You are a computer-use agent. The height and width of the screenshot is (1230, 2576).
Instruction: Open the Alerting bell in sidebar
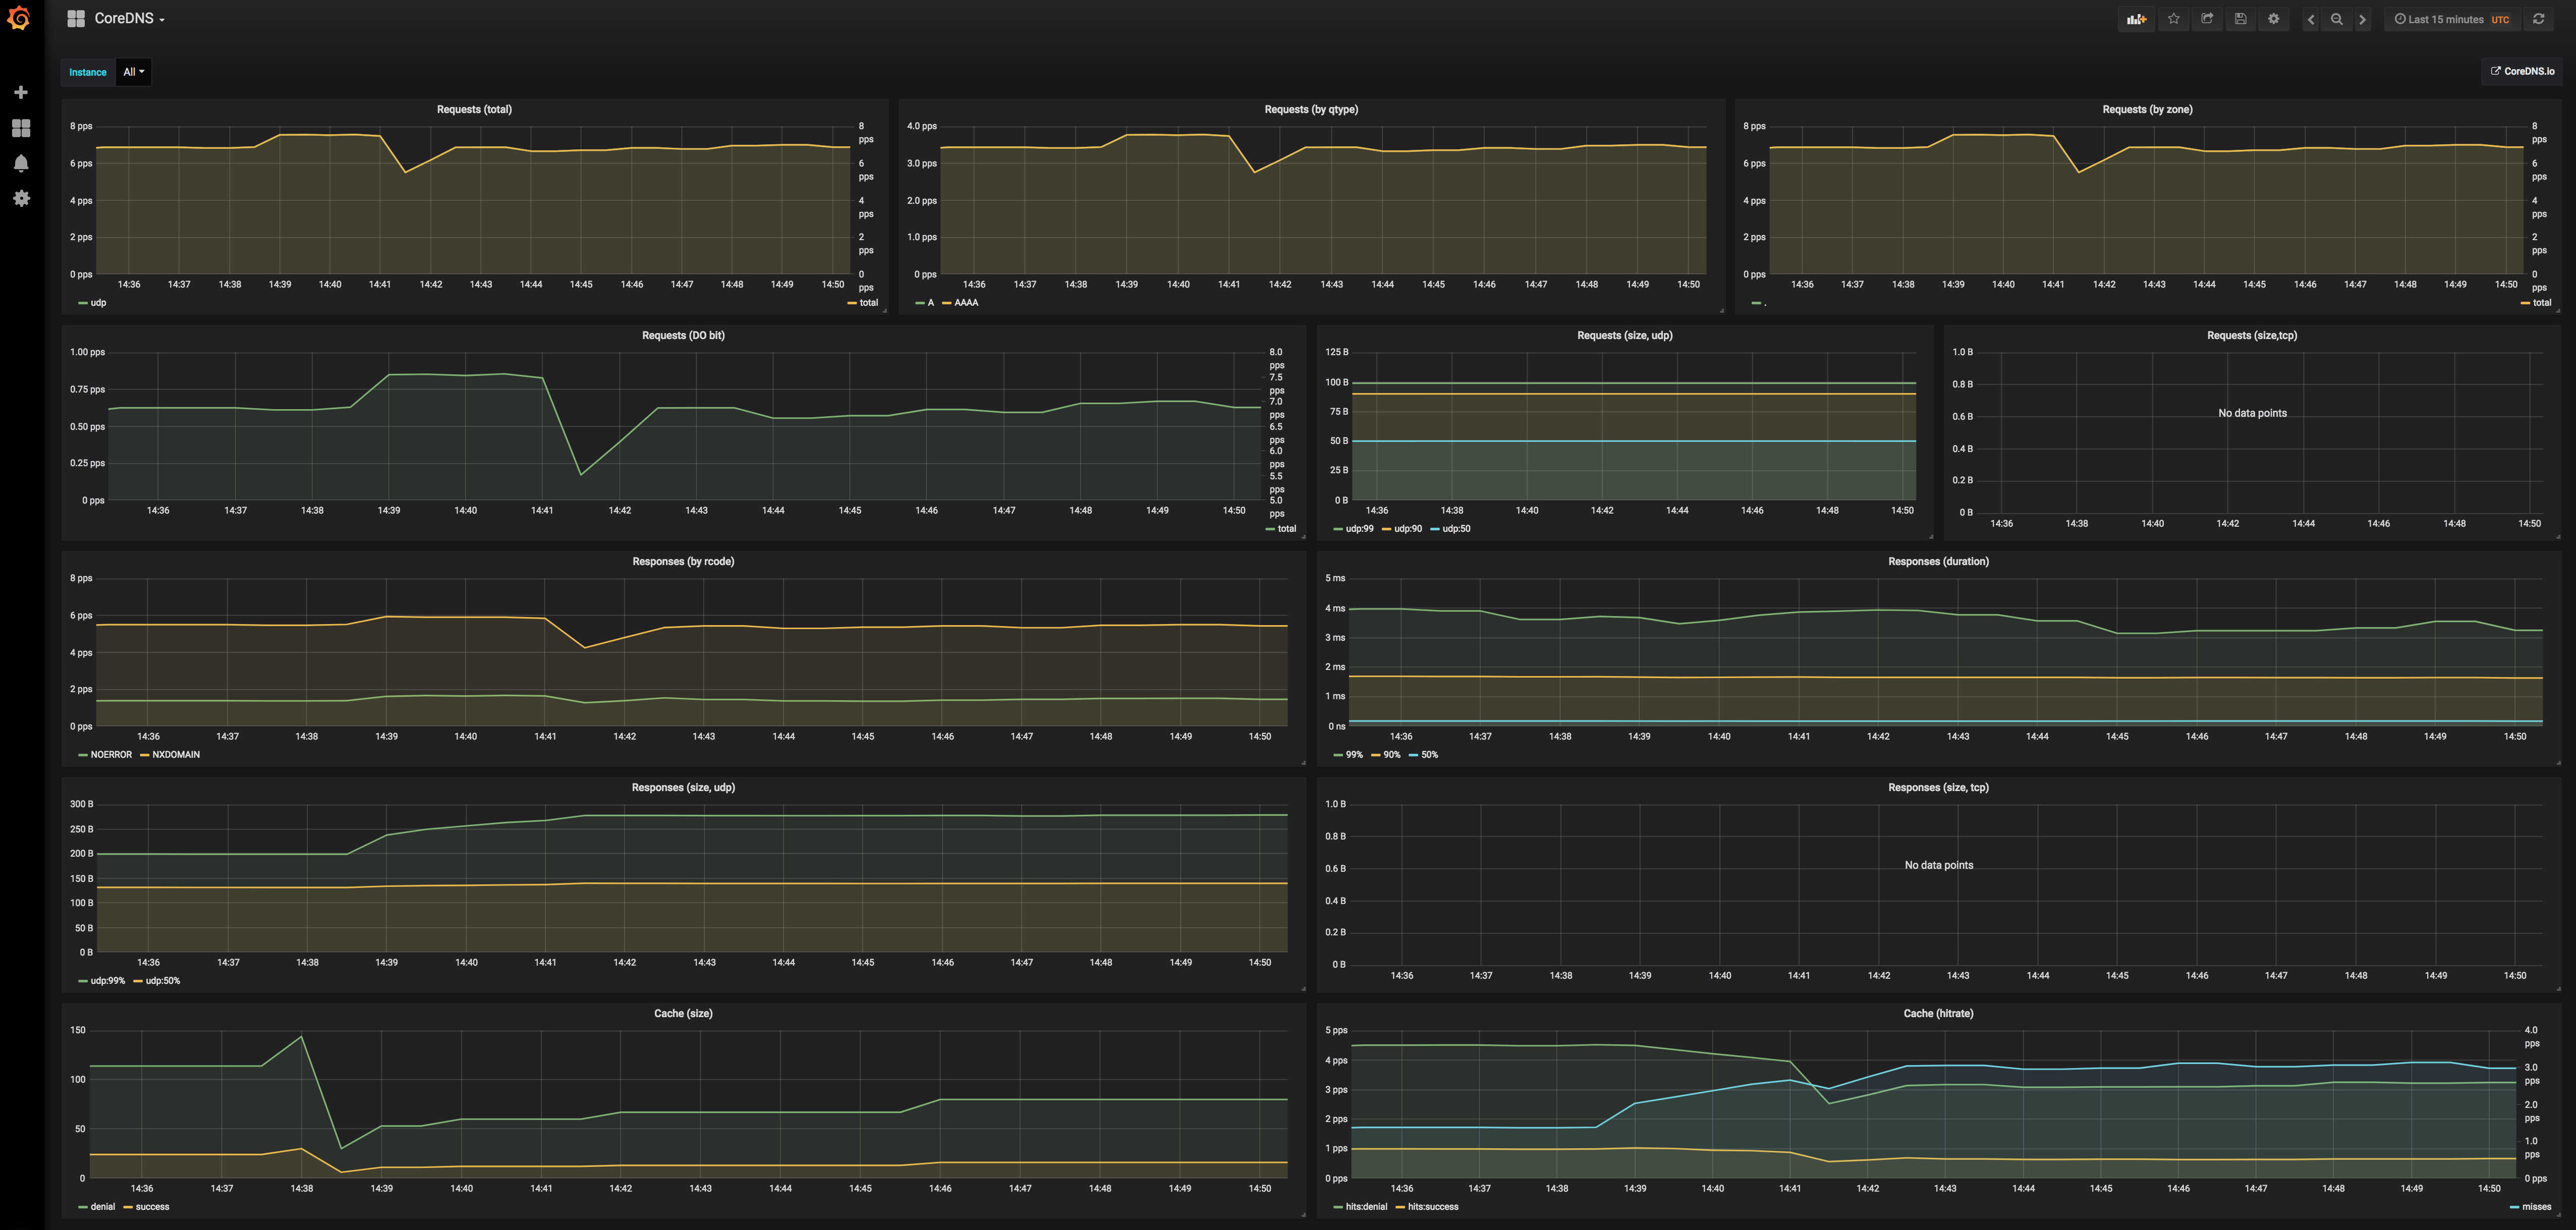coord(21,163)
